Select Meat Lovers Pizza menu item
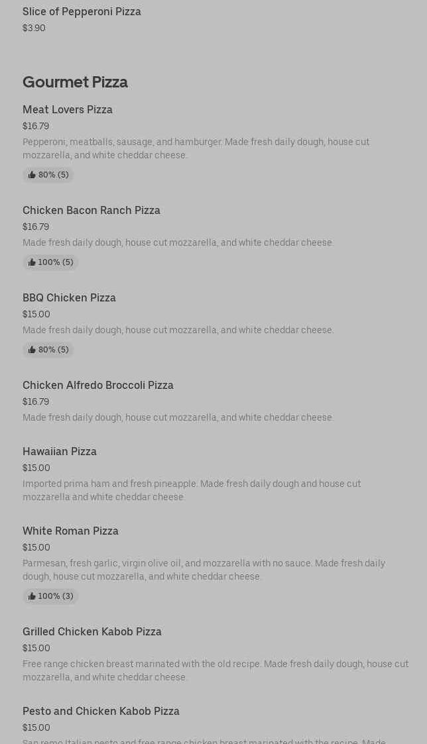427x744 pixels. (68, 109)
